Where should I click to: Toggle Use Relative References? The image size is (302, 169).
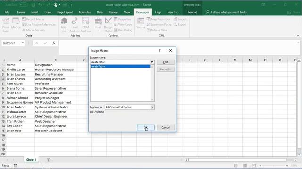[x=39, y=24]
